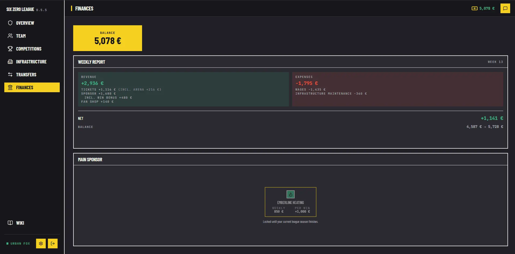The image size is (515, 254).
Task: Click the yellow Balance card
Action: 108,38
